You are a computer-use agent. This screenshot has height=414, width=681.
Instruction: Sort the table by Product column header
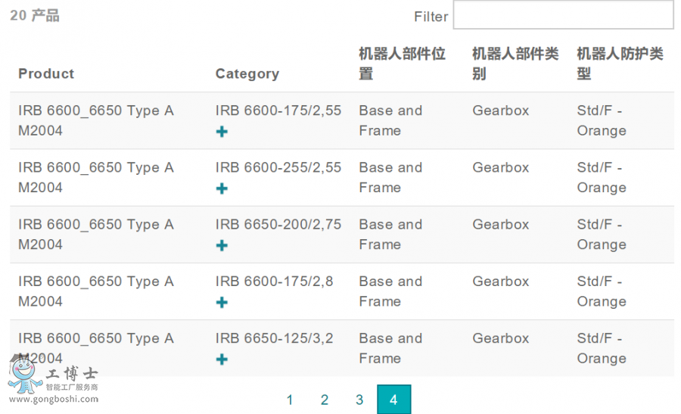coord(46,73)
